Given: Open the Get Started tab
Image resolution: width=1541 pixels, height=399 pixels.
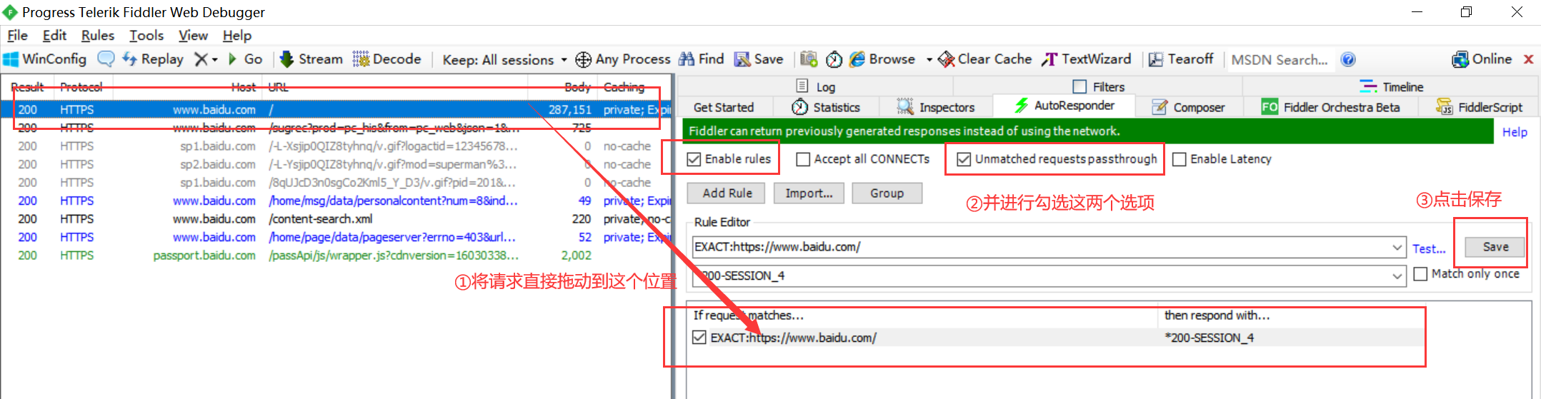Looking at the screenshot, I should [x=724, y=107].
